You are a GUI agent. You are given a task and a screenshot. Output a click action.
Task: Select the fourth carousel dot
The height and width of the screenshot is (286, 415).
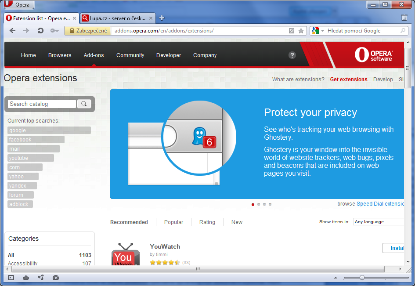click(270, 204)
